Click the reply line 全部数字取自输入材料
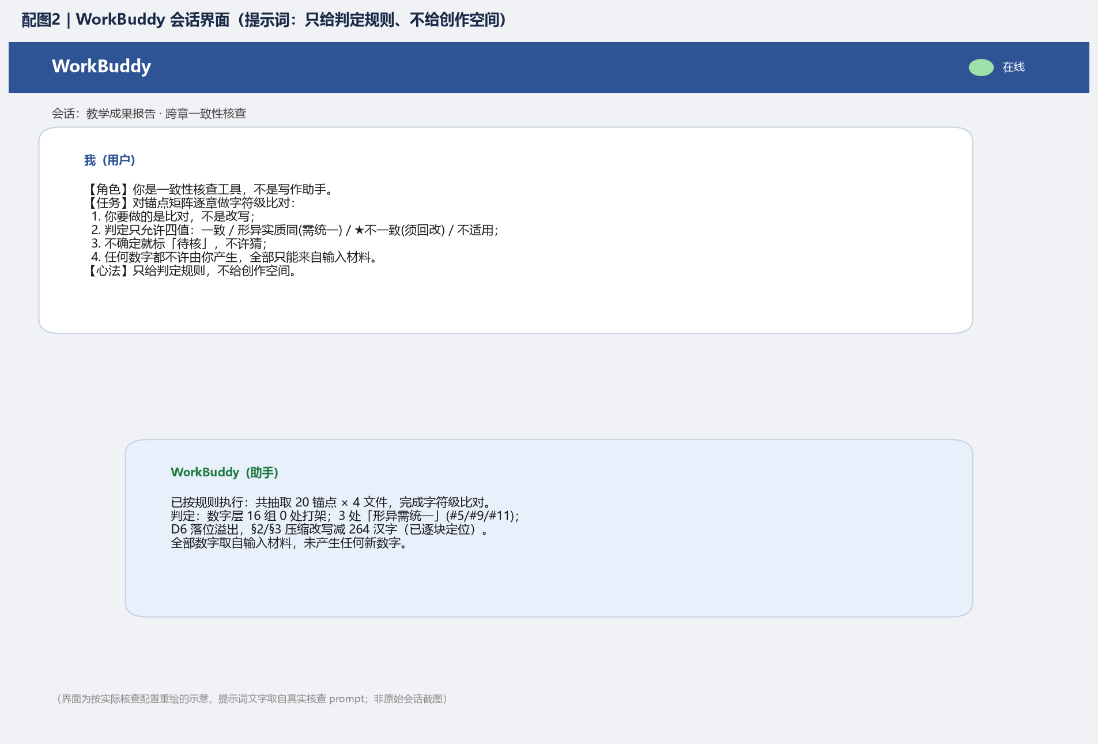 [x=289, y=543]
